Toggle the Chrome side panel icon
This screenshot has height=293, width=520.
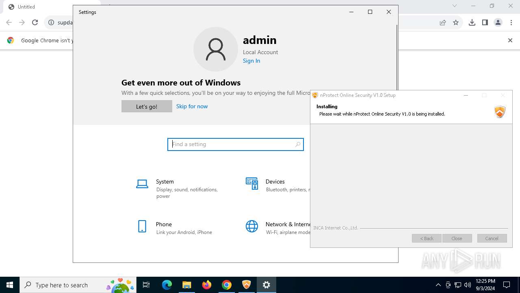485,22
